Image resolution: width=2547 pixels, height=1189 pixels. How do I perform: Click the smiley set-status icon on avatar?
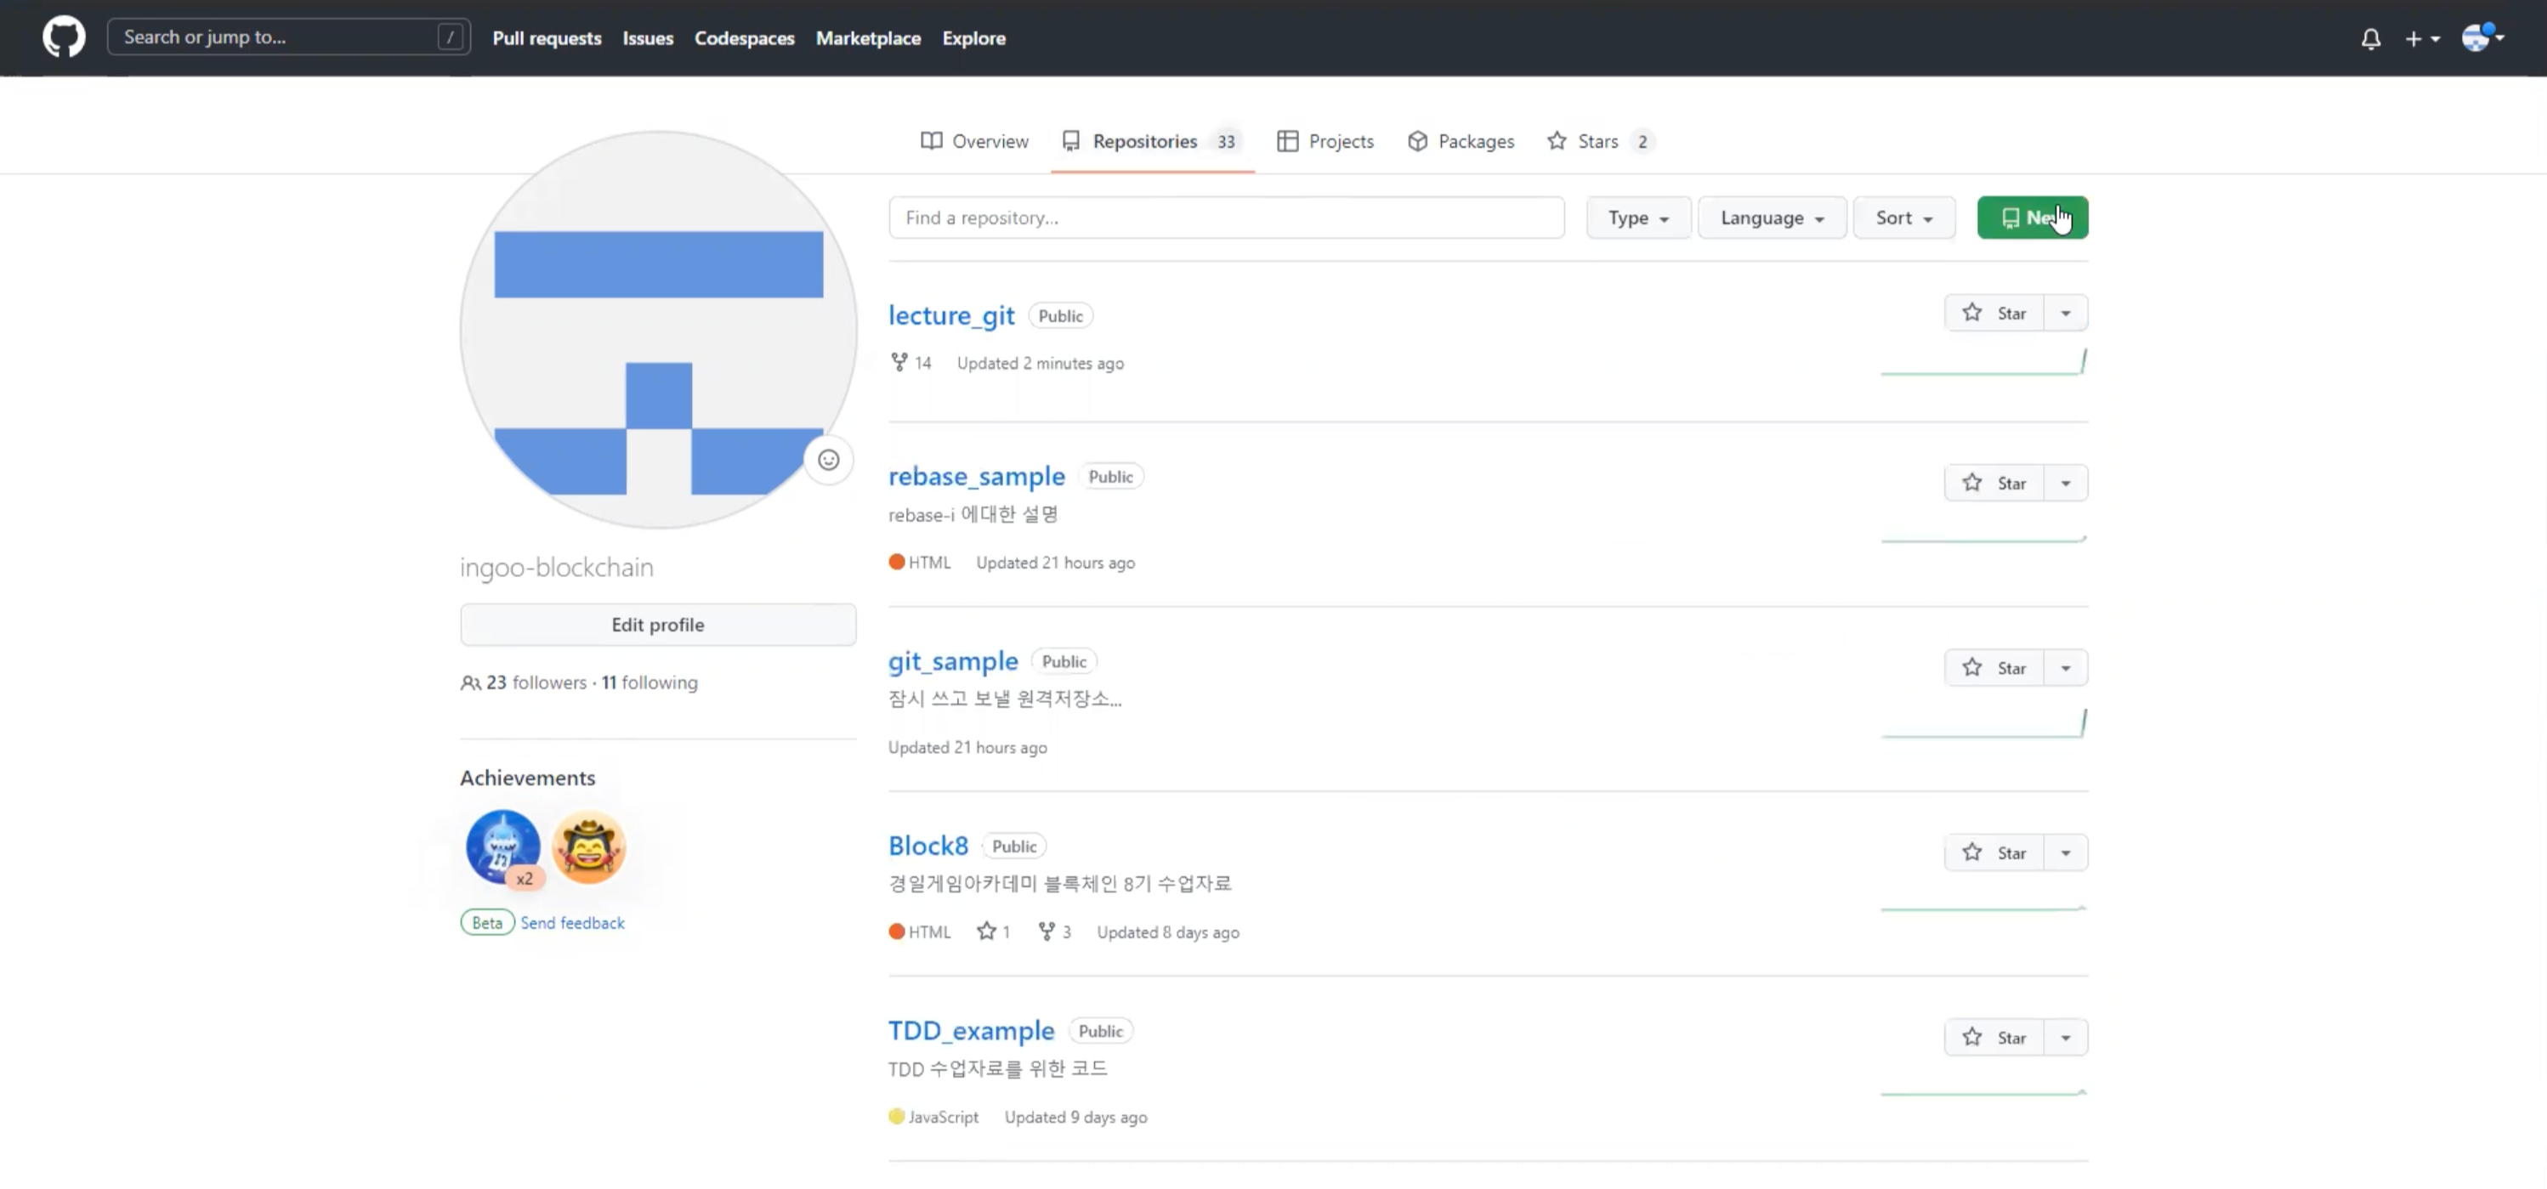click(827, 460)
